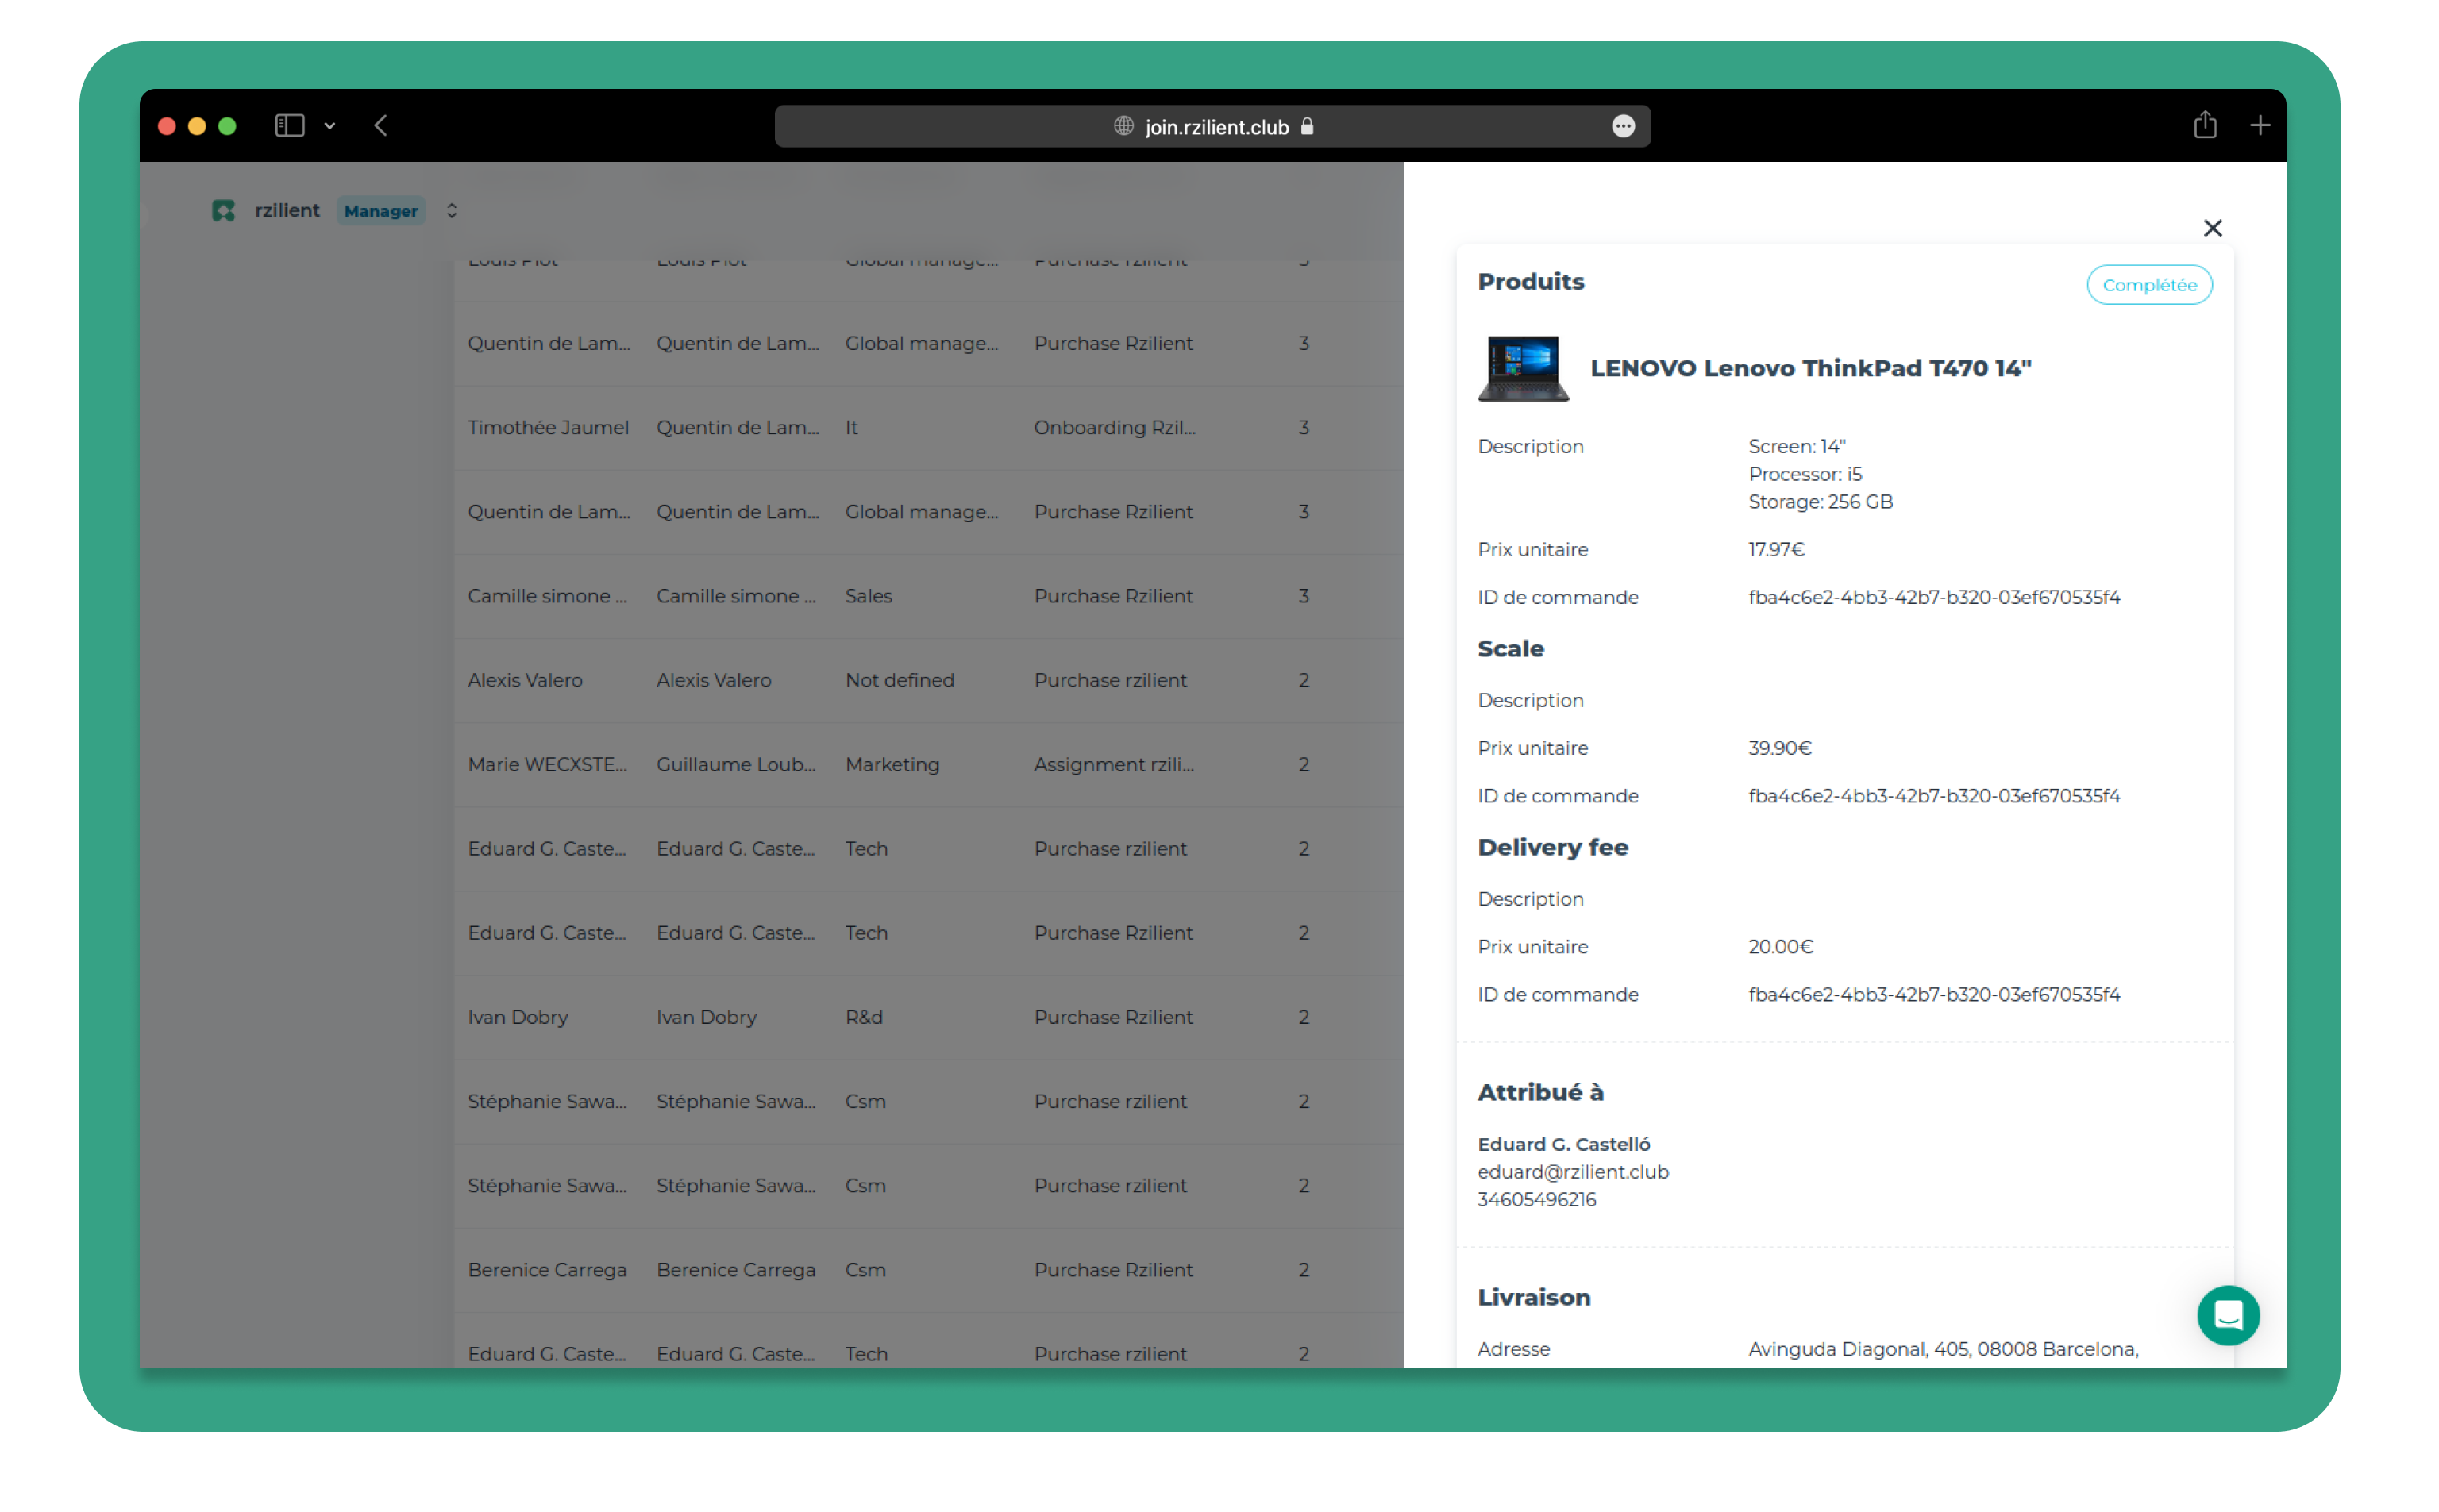2439x1512 pixels.
Task: Click the green macOS fullscreen button
Action: 227,126
